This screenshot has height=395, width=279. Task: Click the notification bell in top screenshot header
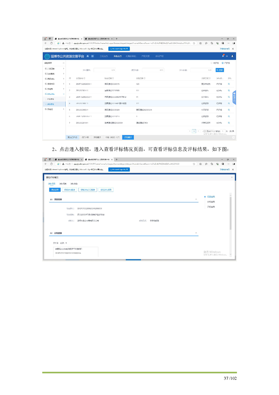tap(223, 56)
